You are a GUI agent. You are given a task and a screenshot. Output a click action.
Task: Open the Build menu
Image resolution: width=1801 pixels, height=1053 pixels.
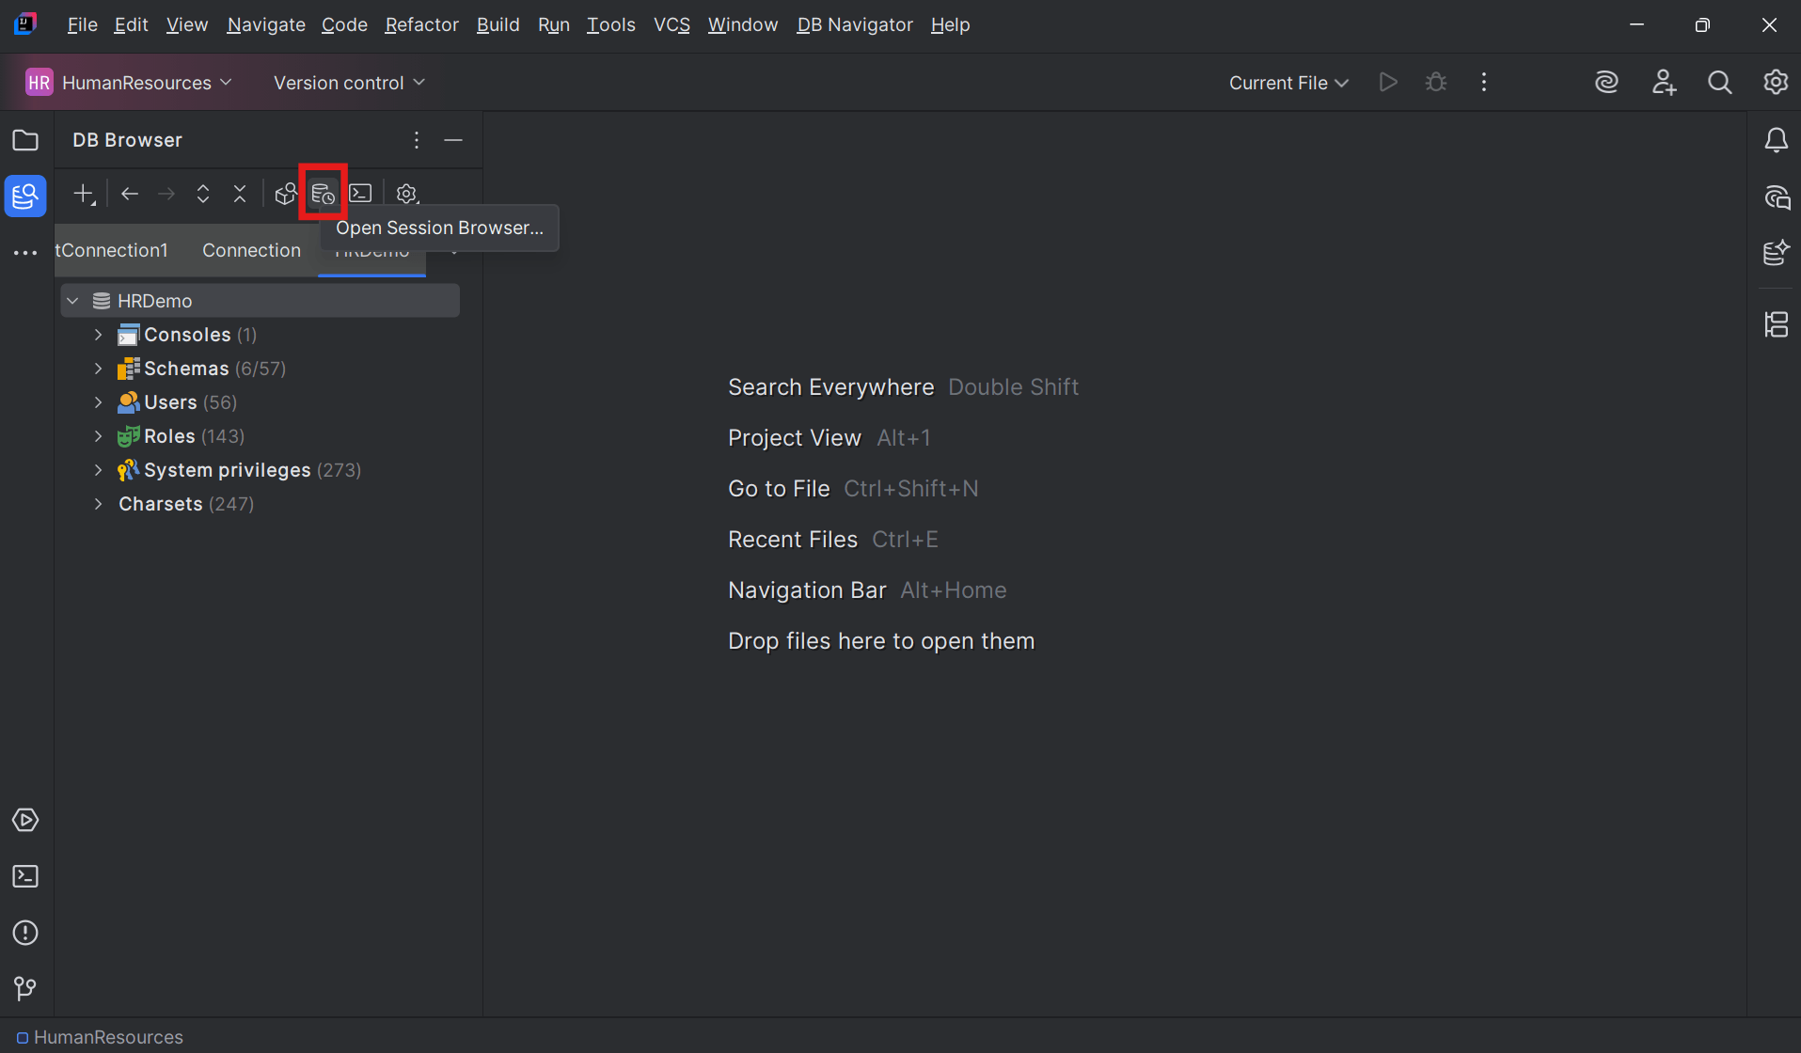tap(498, 25)
